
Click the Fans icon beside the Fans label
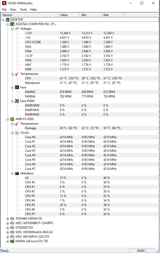17,87
